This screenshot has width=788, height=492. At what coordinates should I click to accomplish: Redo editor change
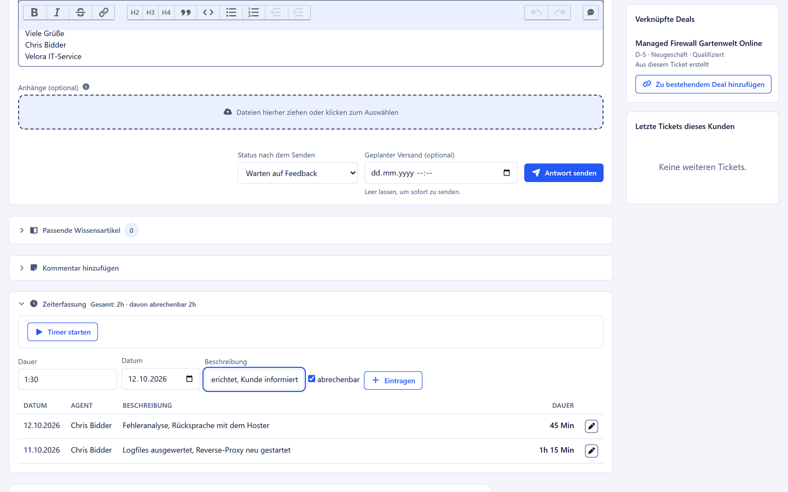559,13
